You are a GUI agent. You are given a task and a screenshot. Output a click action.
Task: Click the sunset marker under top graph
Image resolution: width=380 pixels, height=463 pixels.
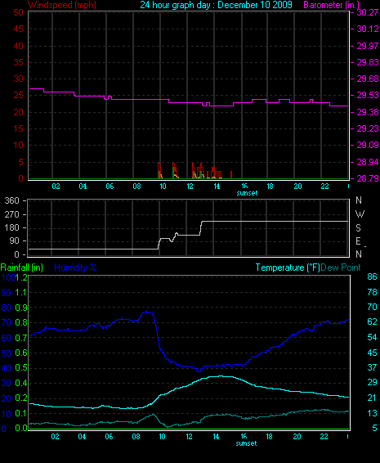pos(247,193)
